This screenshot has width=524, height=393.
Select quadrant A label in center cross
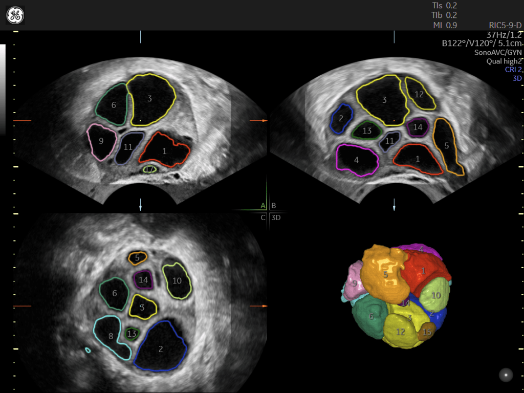click(x=263, y=206)
